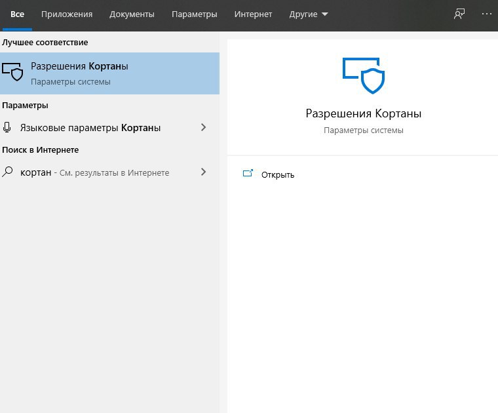Screen dimensions: 498x413
Task: Open the three-dots more options menu
Action: [x=487, y=14]
